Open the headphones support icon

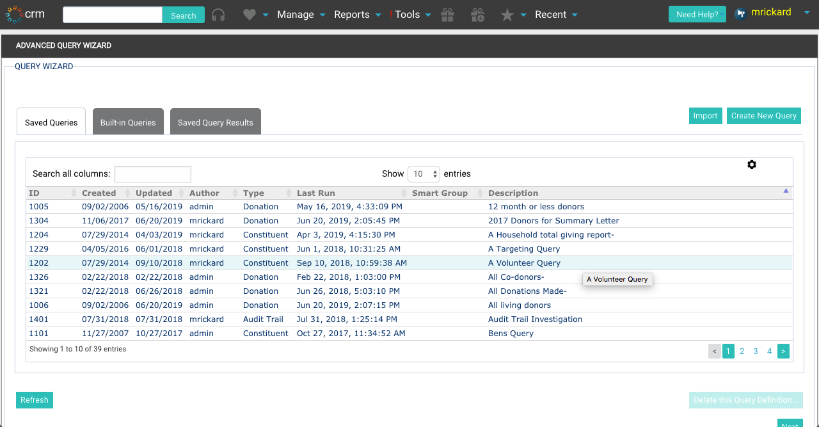point(218,14)
